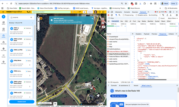179x107 pixels.
Task: Toggle the network filter funnel icon
Action: [x=116, y=15]
